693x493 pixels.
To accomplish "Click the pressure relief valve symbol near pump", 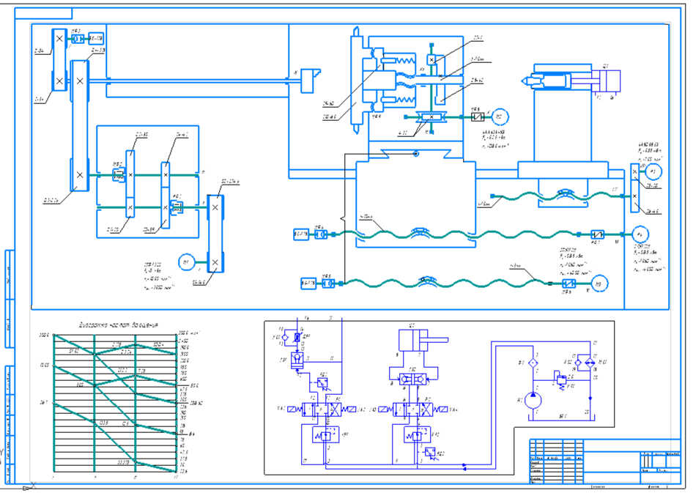I will click(x=562, y=380).
